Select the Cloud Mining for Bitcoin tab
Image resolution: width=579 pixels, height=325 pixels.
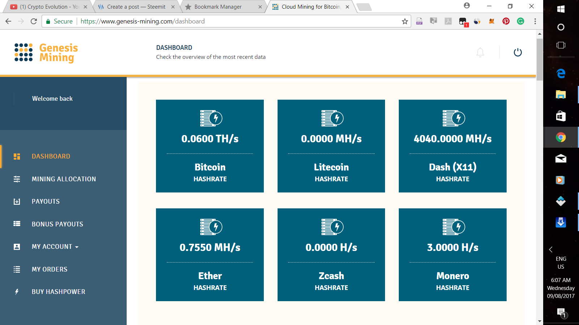(x=310, y=7)
